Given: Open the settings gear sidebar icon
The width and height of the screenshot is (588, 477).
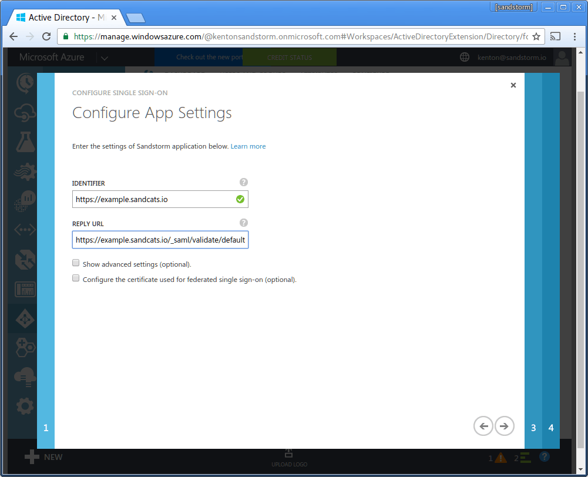Looking at the screenshot, I should click(x=25, y=406).
